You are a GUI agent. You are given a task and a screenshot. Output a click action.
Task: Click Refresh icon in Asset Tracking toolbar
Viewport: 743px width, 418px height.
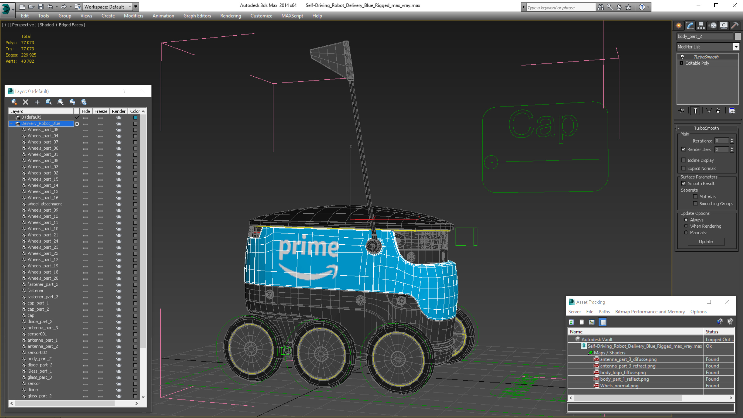coord(571,322)
